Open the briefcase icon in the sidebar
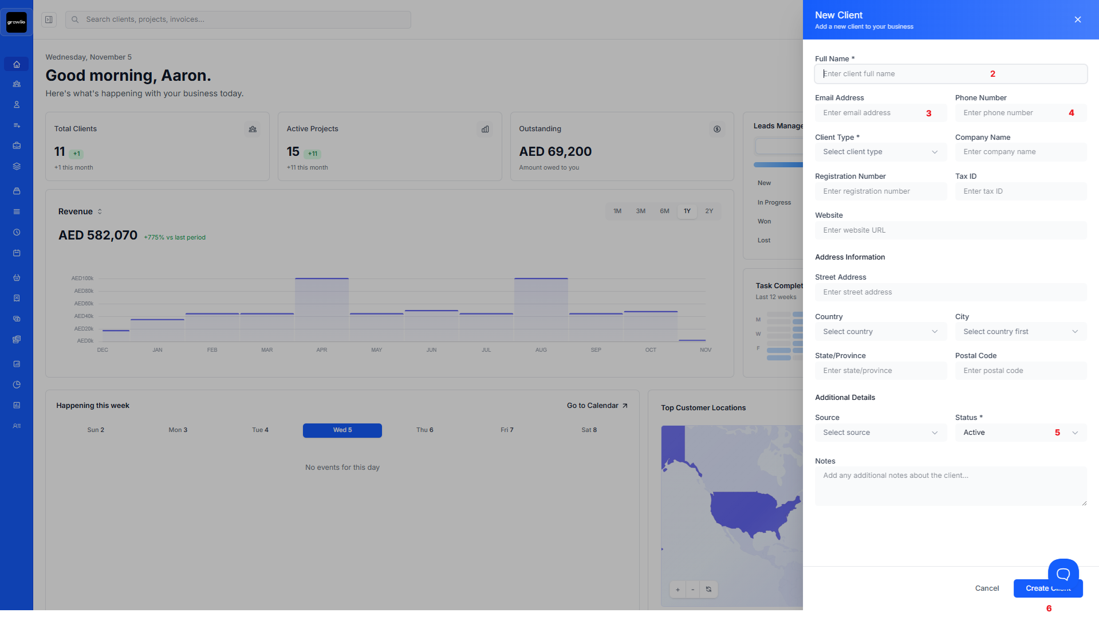This screenshot has height=636, width=1099. tap(17, 146)
